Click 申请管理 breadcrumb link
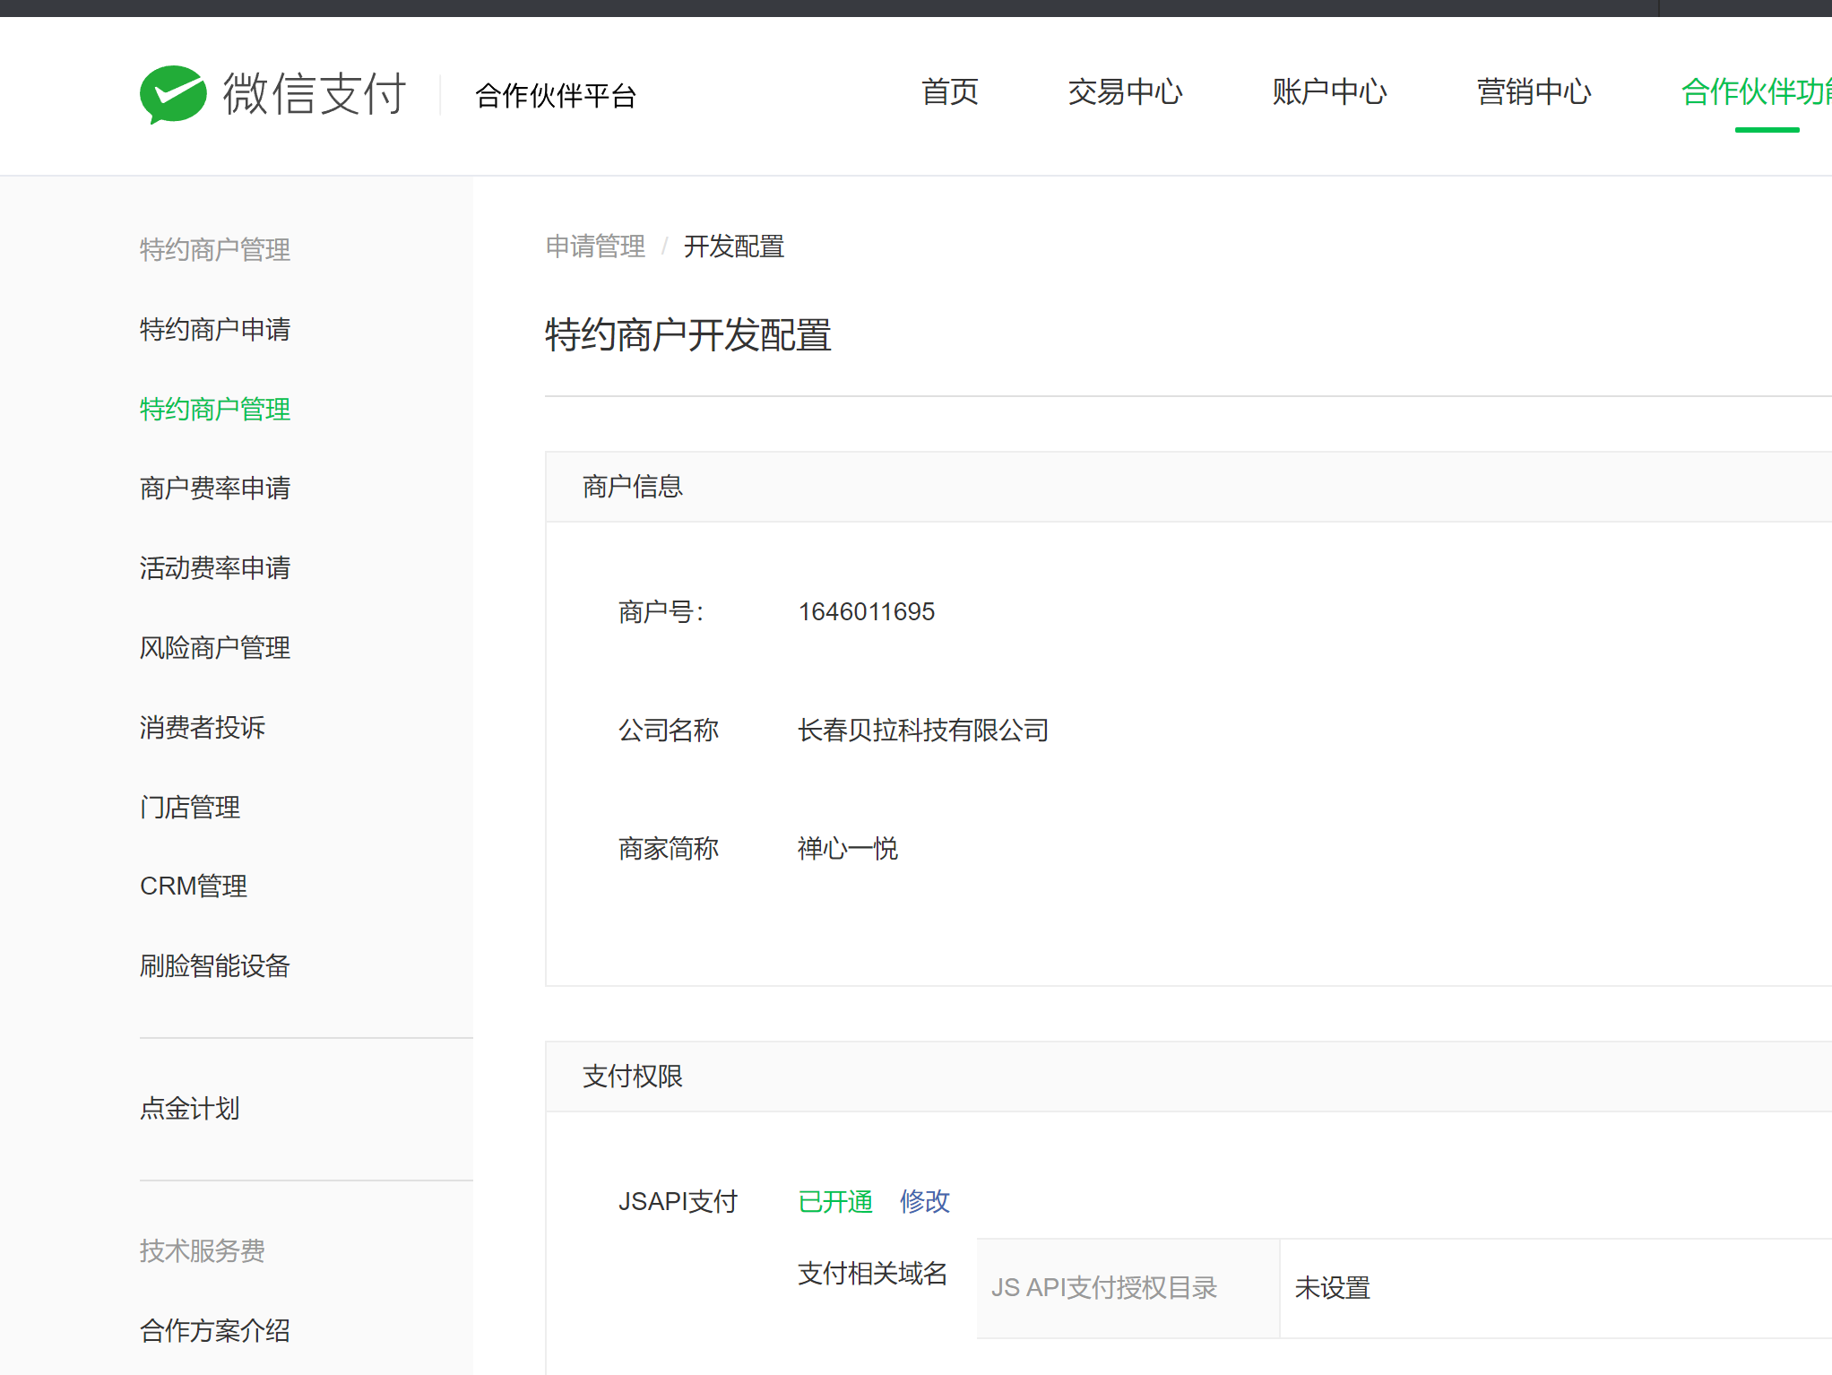Image resolution: width=1832 pixels, height=1375 pixels. point(595,246)
